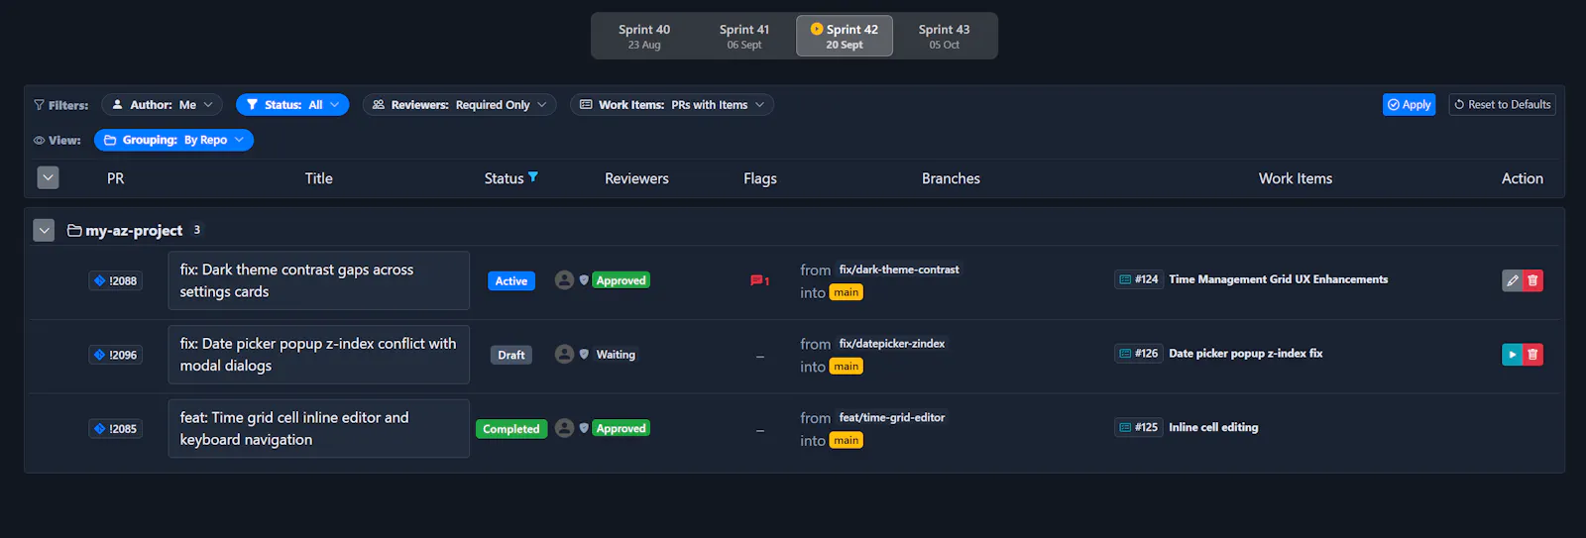
Task: Click the Reviewers column header
Action: (636, 178)
